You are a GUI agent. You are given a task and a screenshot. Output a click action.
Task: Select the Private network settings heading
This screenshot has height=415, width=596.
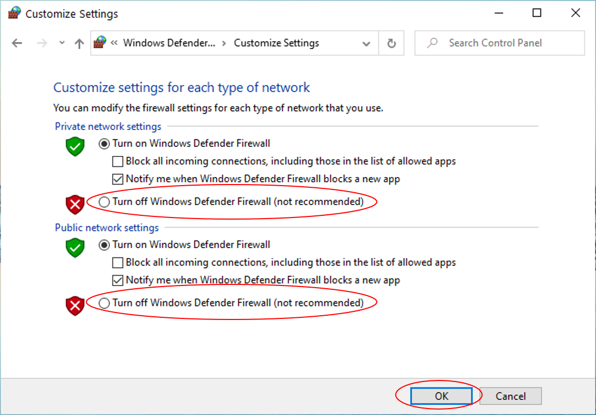click(x=108, y=127)
